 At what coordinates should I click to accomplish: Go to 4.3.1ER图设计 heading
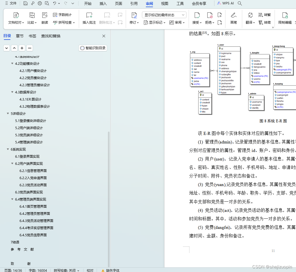click(x=30, y=99)
